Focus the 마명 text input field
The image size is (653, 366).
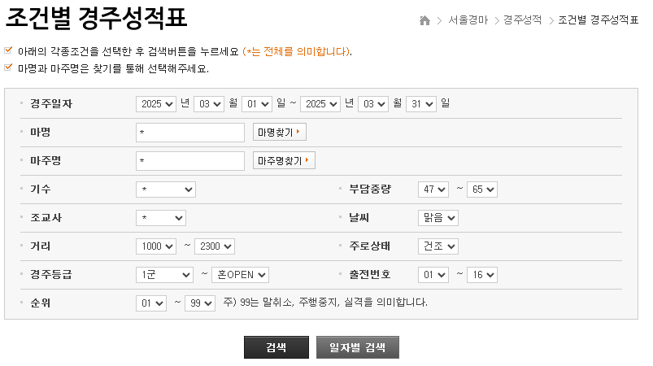190,133
